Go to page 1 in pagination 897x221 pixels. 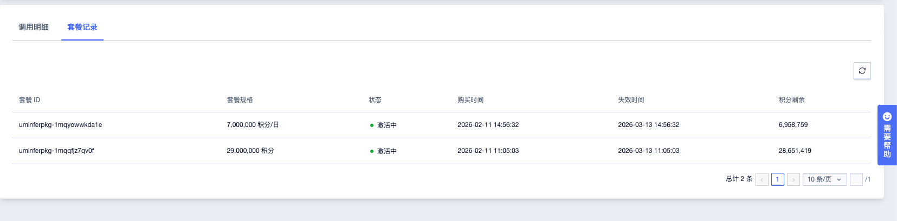click(778, 179)
